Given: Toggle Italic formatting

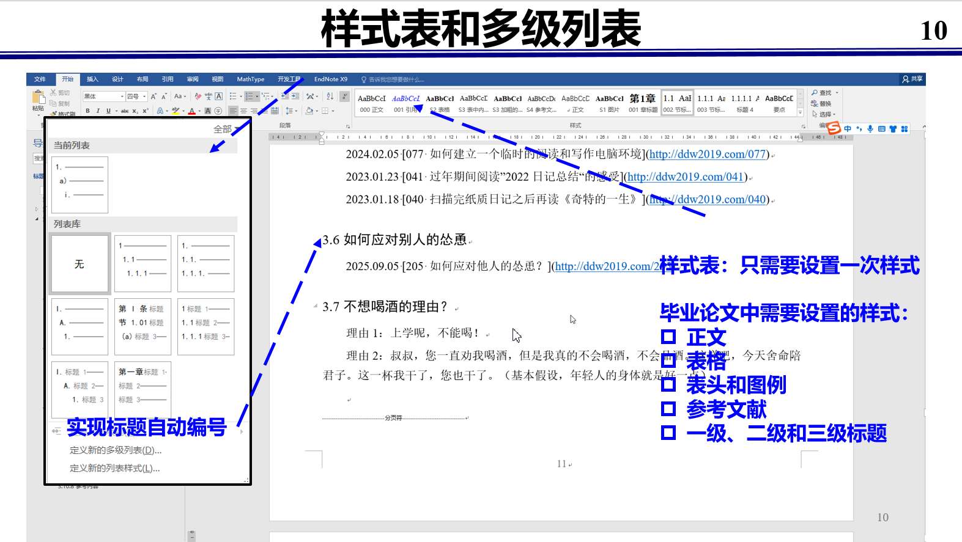Looking at the screenshot, I should (x=98, y=111).
